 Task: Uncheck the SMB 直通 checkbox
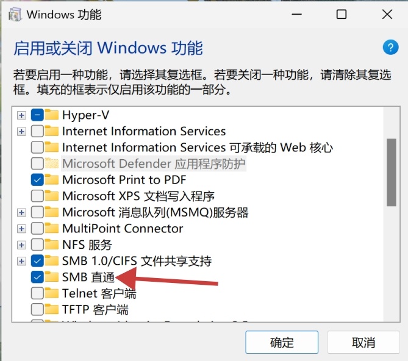(x=37, y=277)
